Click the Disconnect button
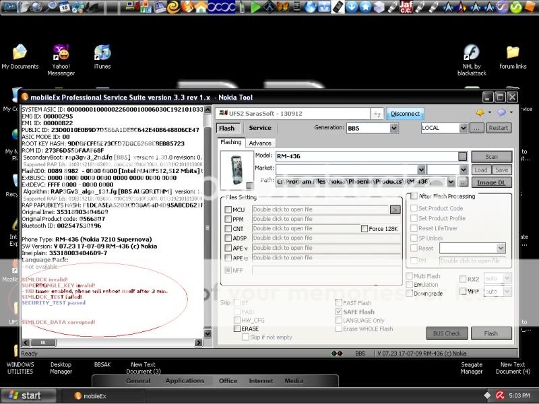Viewport: 539px width, 404px height. 405,114
